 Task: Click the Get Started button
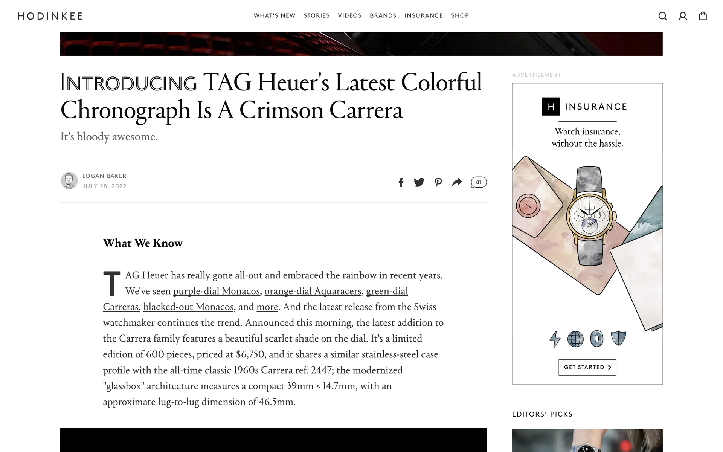587,367
